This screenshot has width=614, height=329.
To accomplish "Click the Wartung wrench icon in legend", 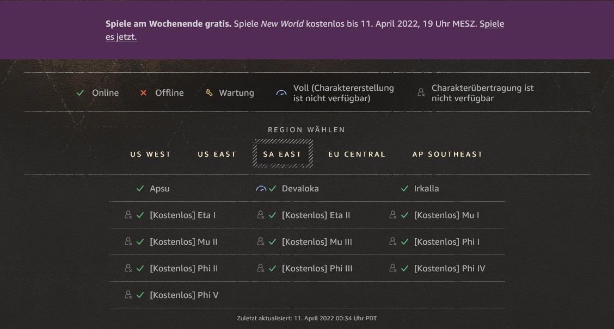I will [x=209, y=93].
